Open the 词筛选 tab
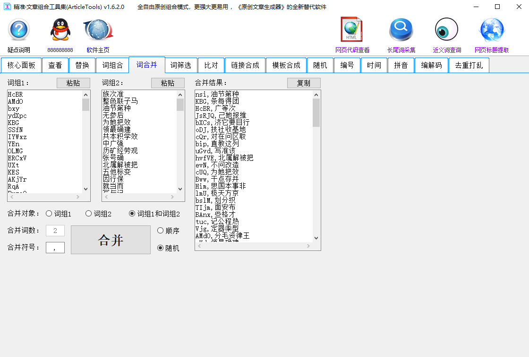The width and height of the screenshot is (529, 357). tap(181, 65)
